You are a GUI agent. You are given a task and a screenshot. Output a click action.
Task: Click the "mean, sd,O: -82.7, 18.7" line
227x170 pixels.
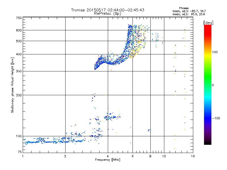pyautogui.click(x=189, y=11)
